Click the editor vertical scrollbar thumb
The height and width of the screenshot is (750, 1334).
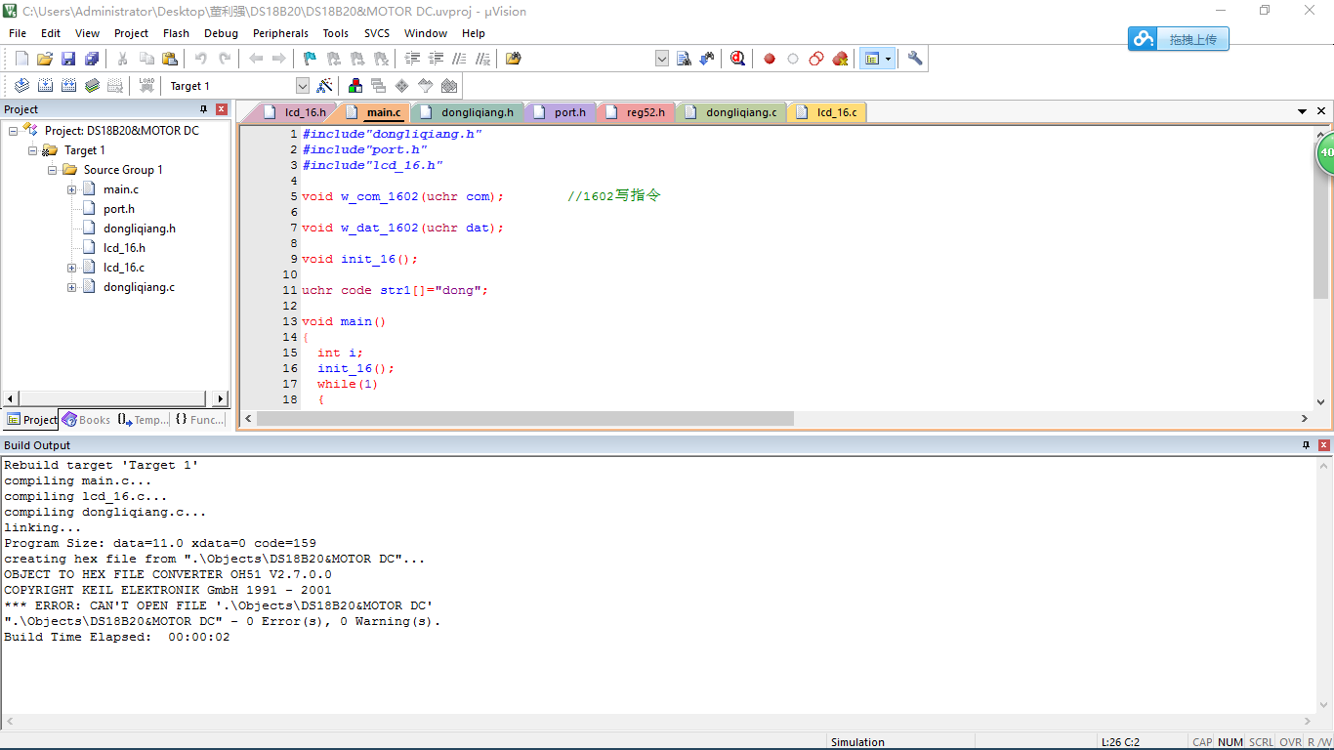click(1320, 222)
